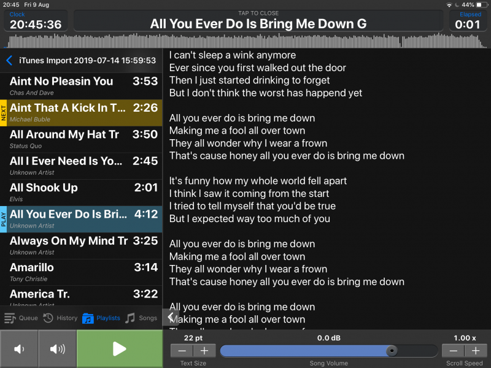The width and height of the screenshot is (491, 368).
Task: Increase lyrics text size
Action: point(204,351)
